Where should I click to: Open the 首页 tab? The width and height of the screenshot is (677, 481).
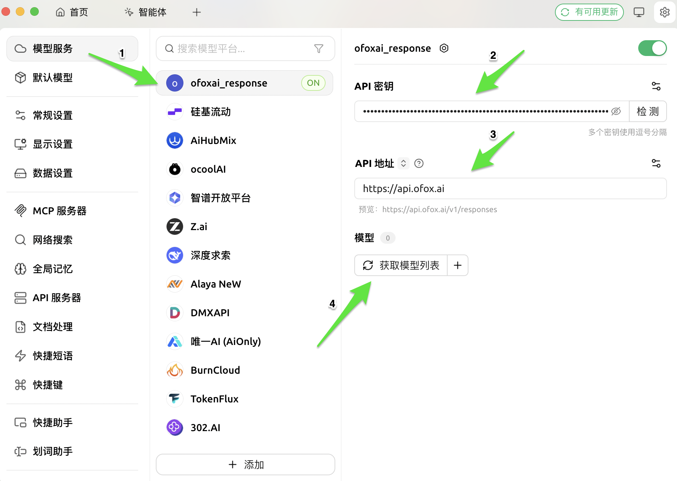pyautogui.click(x=72, y=12)
